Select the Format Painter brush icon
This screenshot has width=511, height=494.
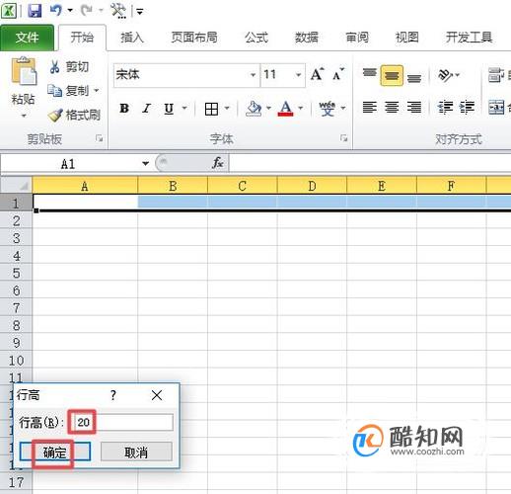(x=55, y=115)
